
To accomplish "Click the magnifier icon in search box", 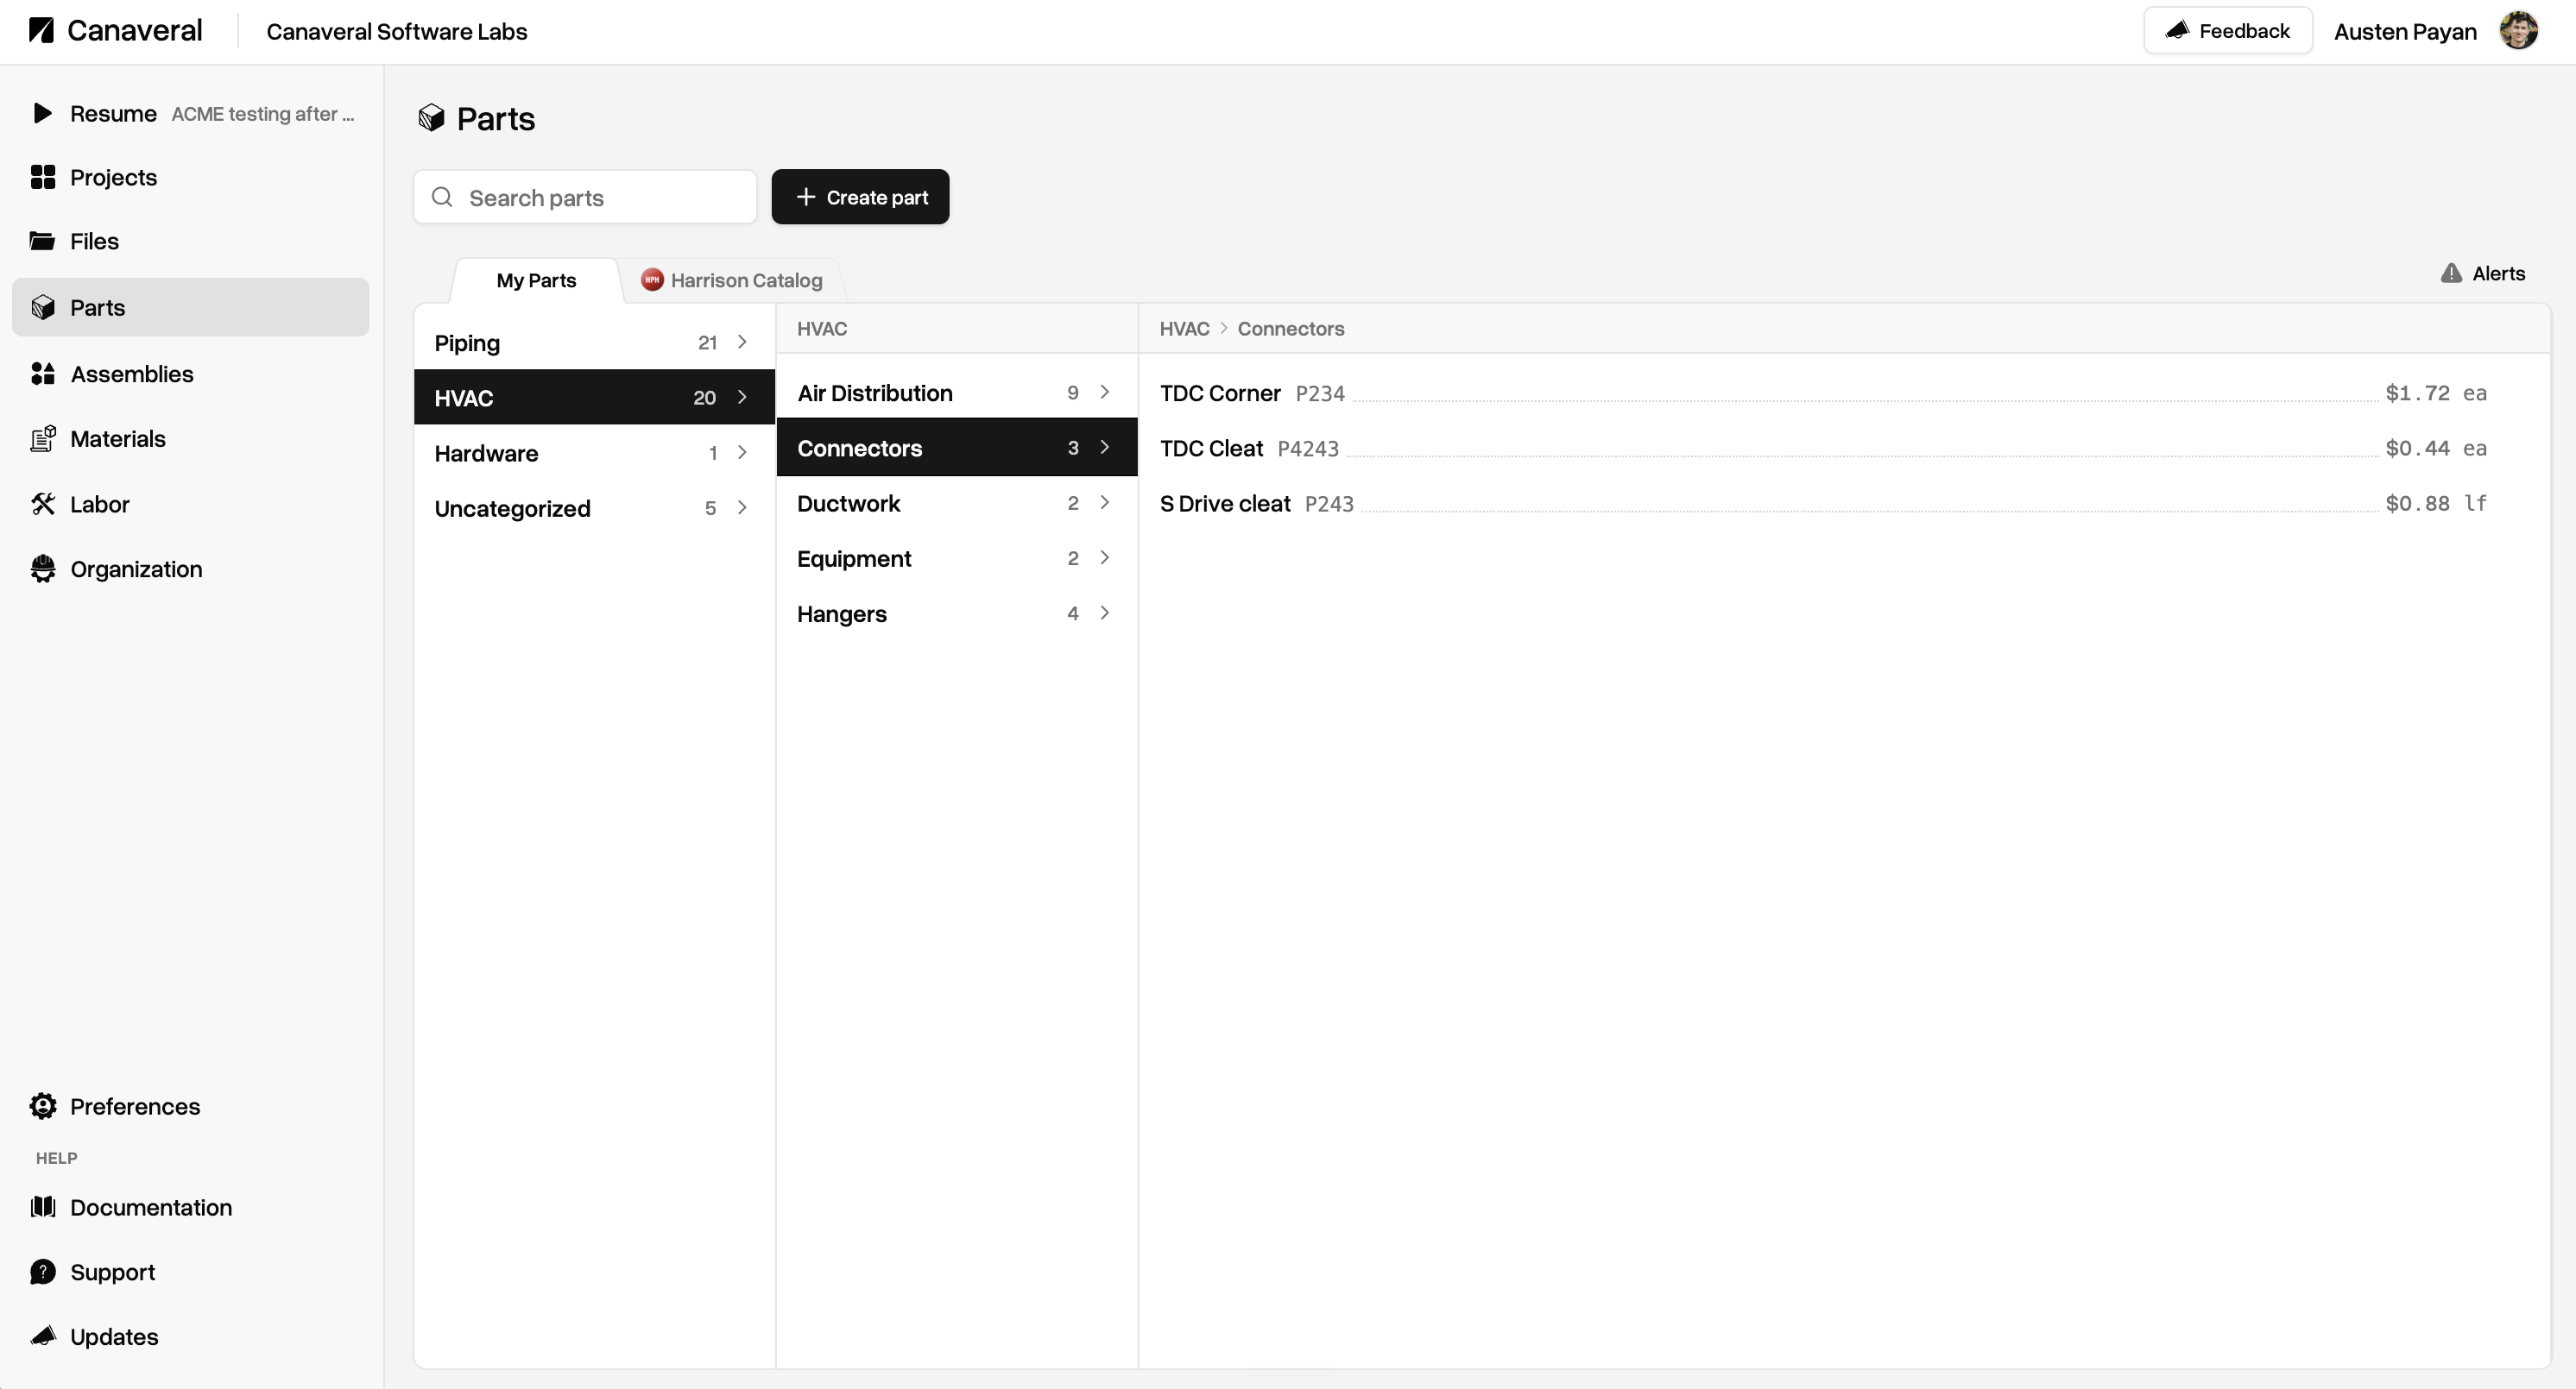I will pyautogui.click(x=442, y=197).
